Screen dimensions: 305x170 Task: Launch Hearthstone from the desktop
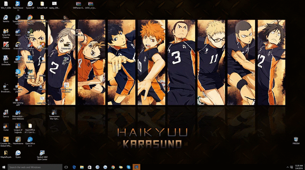tap(18, 141)
